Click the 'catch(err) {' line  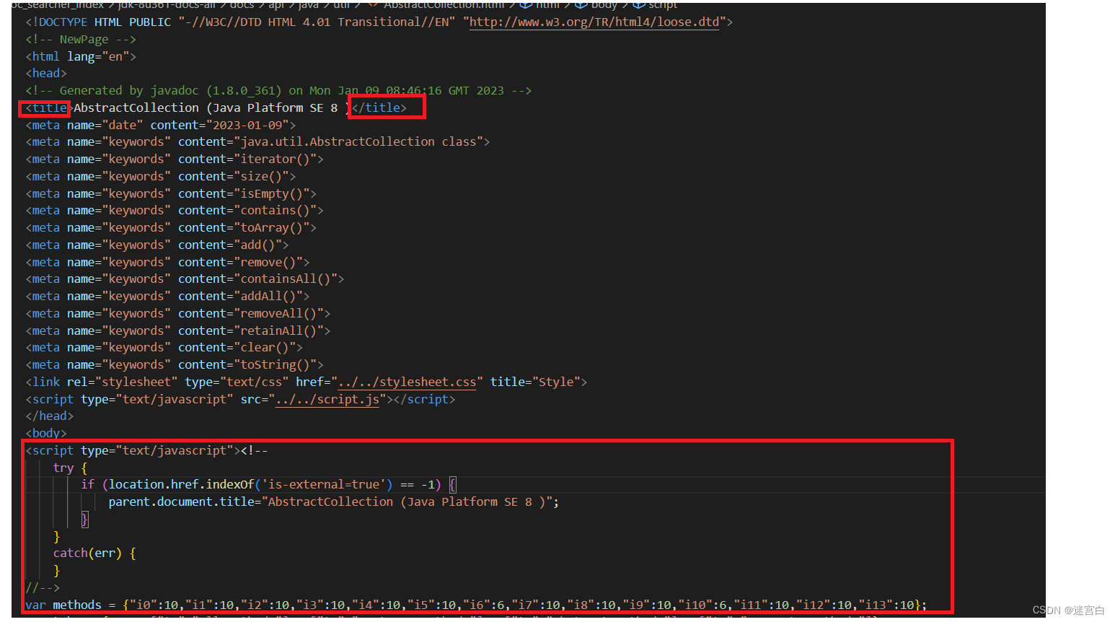point(94,553)
